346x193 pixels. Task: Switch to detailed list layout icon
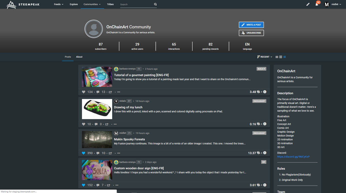[x=284, y=57]
